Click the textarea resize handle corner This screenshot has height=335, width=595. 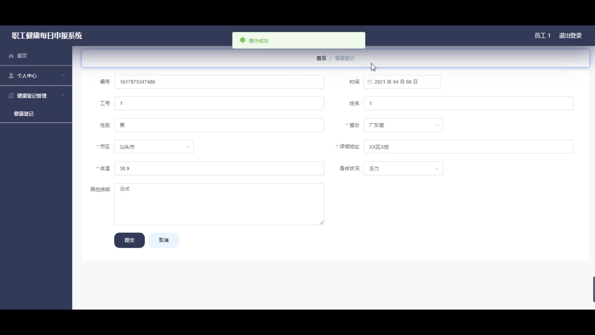click(322, 223)
